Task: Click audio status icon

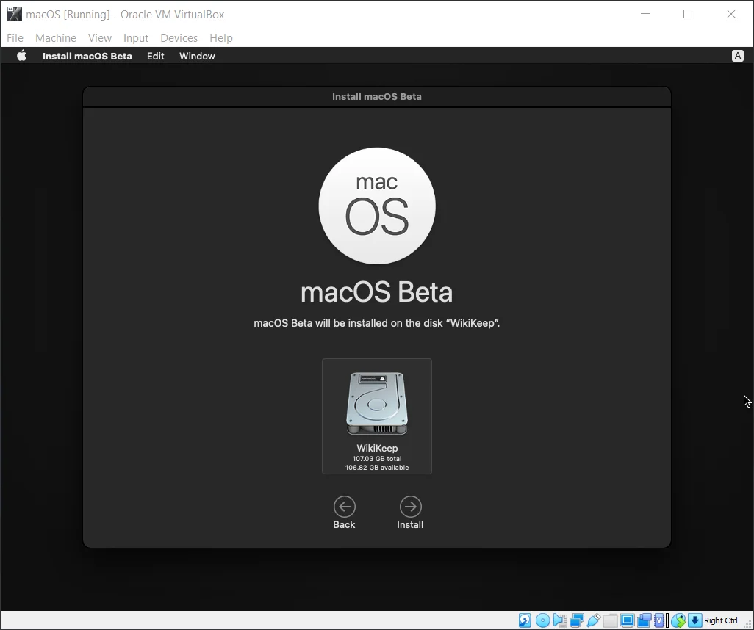Action: coord(560,620)
